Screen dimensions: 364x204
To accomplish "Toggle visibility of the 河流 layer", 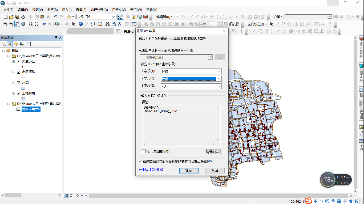I will point(18,83).
